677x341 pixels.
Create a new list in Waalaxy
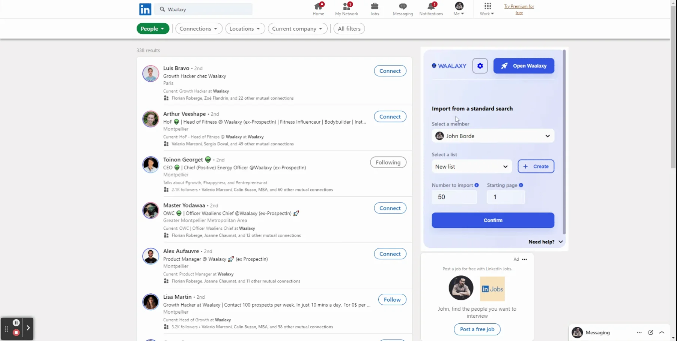536,166
